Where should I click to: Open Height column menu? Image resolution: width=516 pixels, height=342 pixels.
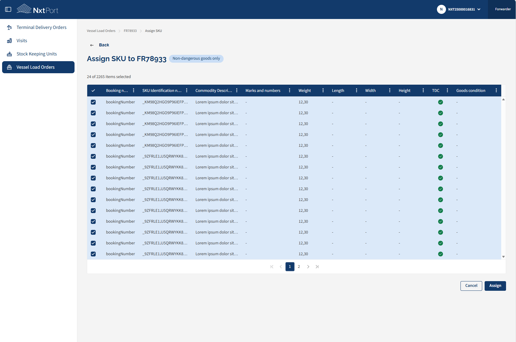(423, 90)
